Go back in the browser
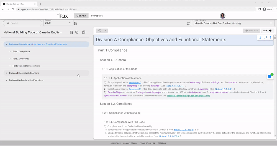The height and width of the screenshot is (146, 277). 3,9
